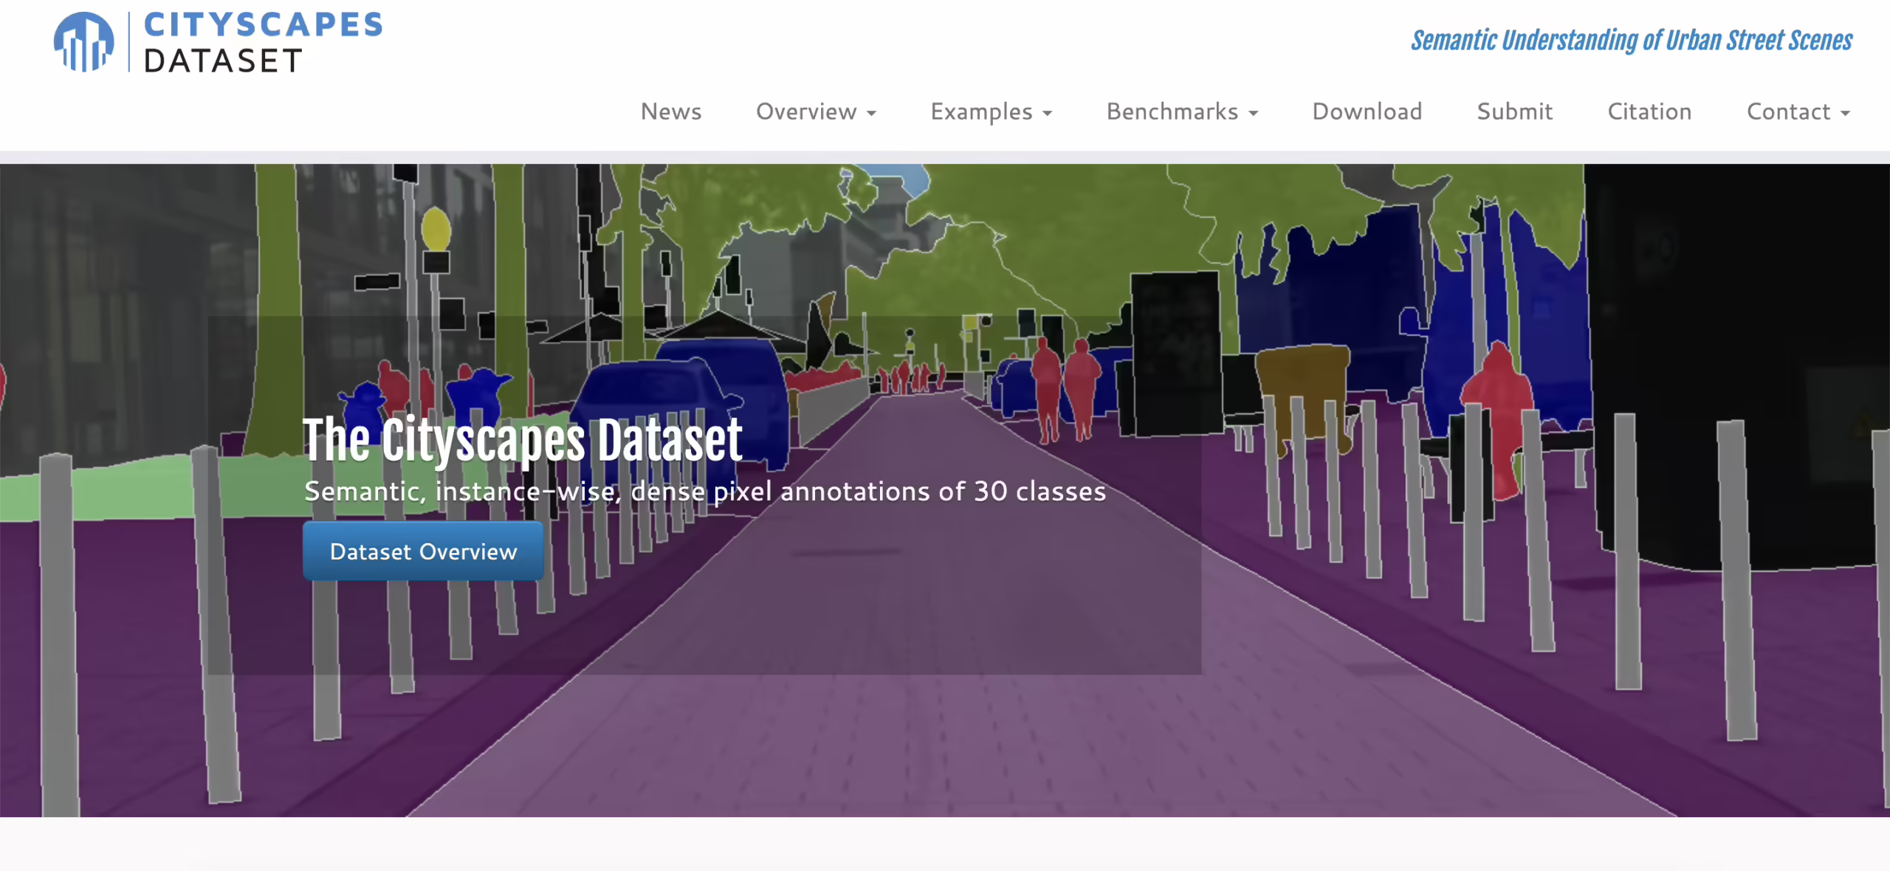This screenshot has width=1890, height=871.
Task: Go to the Submit page
Action: pos(1514,111)
